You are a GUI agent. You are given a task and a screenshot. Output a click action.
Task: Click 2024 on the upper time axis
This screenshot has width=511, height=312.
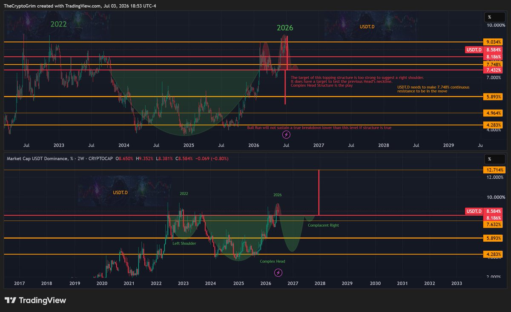(x=124, y=145)
